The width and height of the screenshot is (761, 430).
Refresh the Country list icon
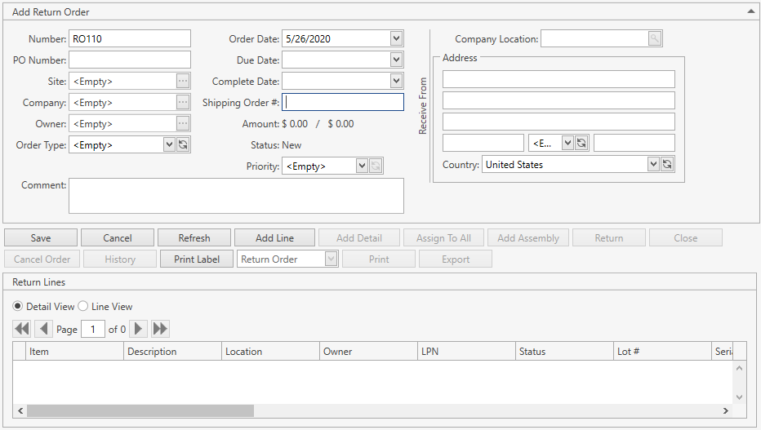tap(667, 164)
